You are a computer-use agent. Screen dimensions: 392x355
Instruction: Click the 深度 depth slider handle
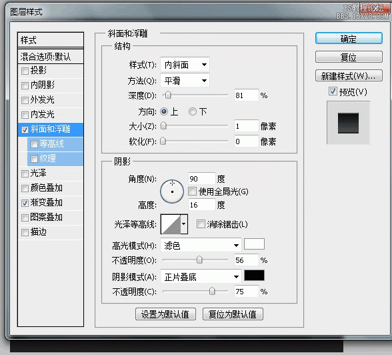coord(168,95)
